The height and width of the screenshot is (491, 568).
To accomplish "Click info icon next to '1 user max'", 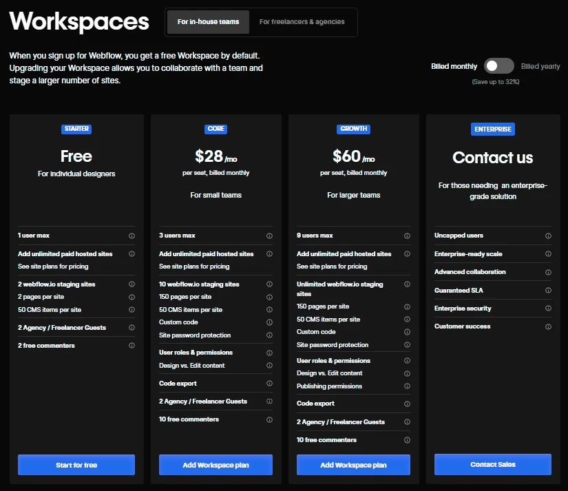I will coord(132,236).
